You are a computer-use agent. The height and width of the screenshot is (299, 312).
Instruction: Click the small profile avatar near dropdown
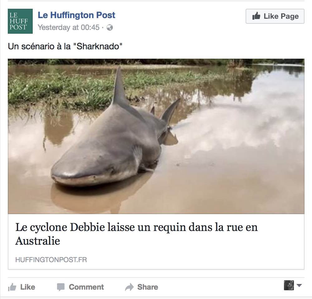[x=289, y=285]
